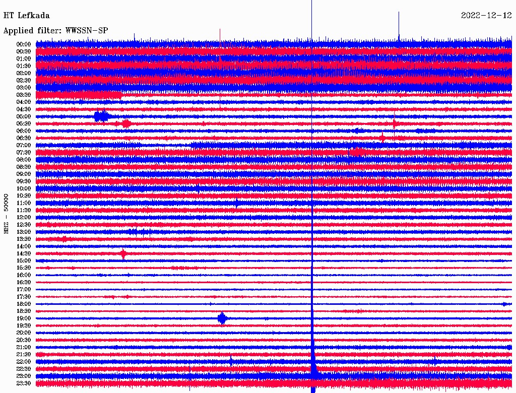516x393 pixels.
Task: Click the 17:00 time label
Action: (x=24, y=290)
